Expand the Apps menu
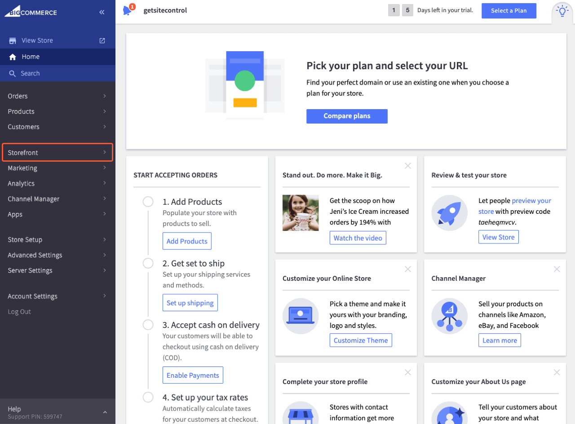 [57, 214]
